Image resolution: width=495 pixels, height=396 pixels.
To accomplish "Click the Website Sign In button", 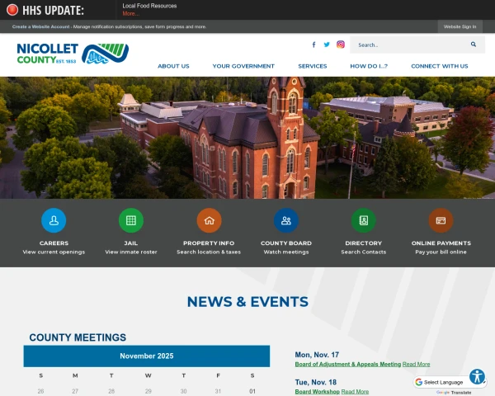I will (460, 26).
